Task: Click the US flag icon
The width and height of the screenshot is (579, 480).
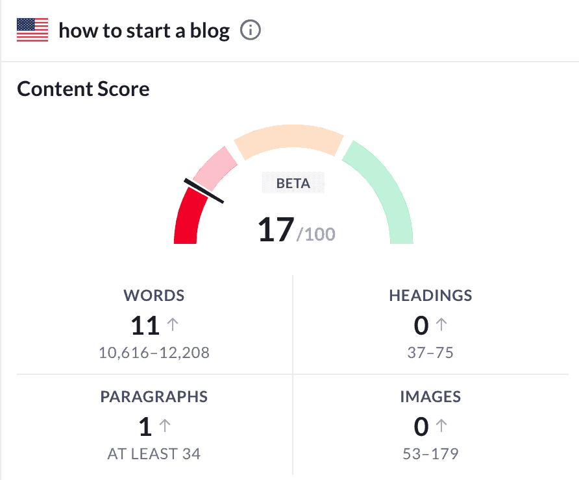Action: 32,30
